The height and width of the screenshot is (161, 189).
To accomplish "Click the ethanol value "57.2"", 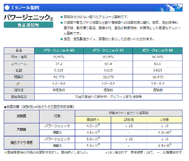I will pyautogui.click(x=59, y=64).
